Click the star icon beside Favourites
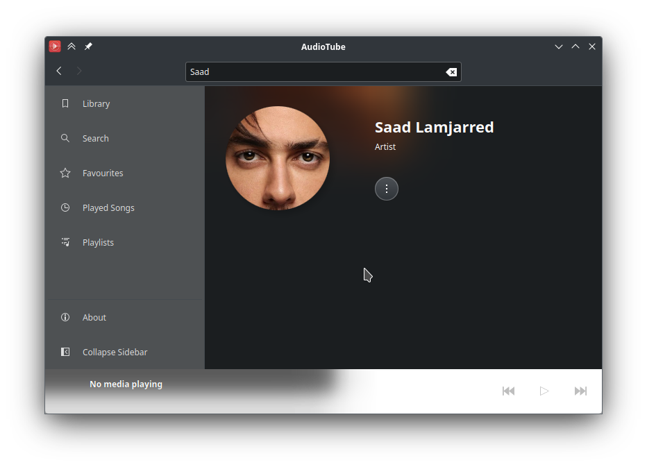The height and width of the screenshot is (467, 647). point(65,173)
